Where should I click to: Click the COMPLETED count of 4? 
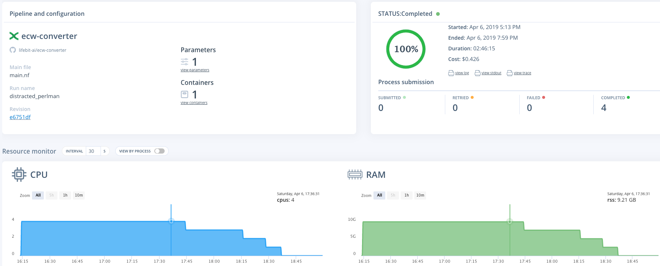tap(604, 108)
